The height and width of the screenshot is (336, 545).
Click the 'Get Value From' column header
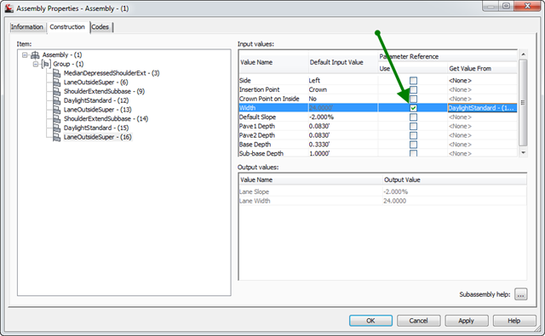pos(482,68)
